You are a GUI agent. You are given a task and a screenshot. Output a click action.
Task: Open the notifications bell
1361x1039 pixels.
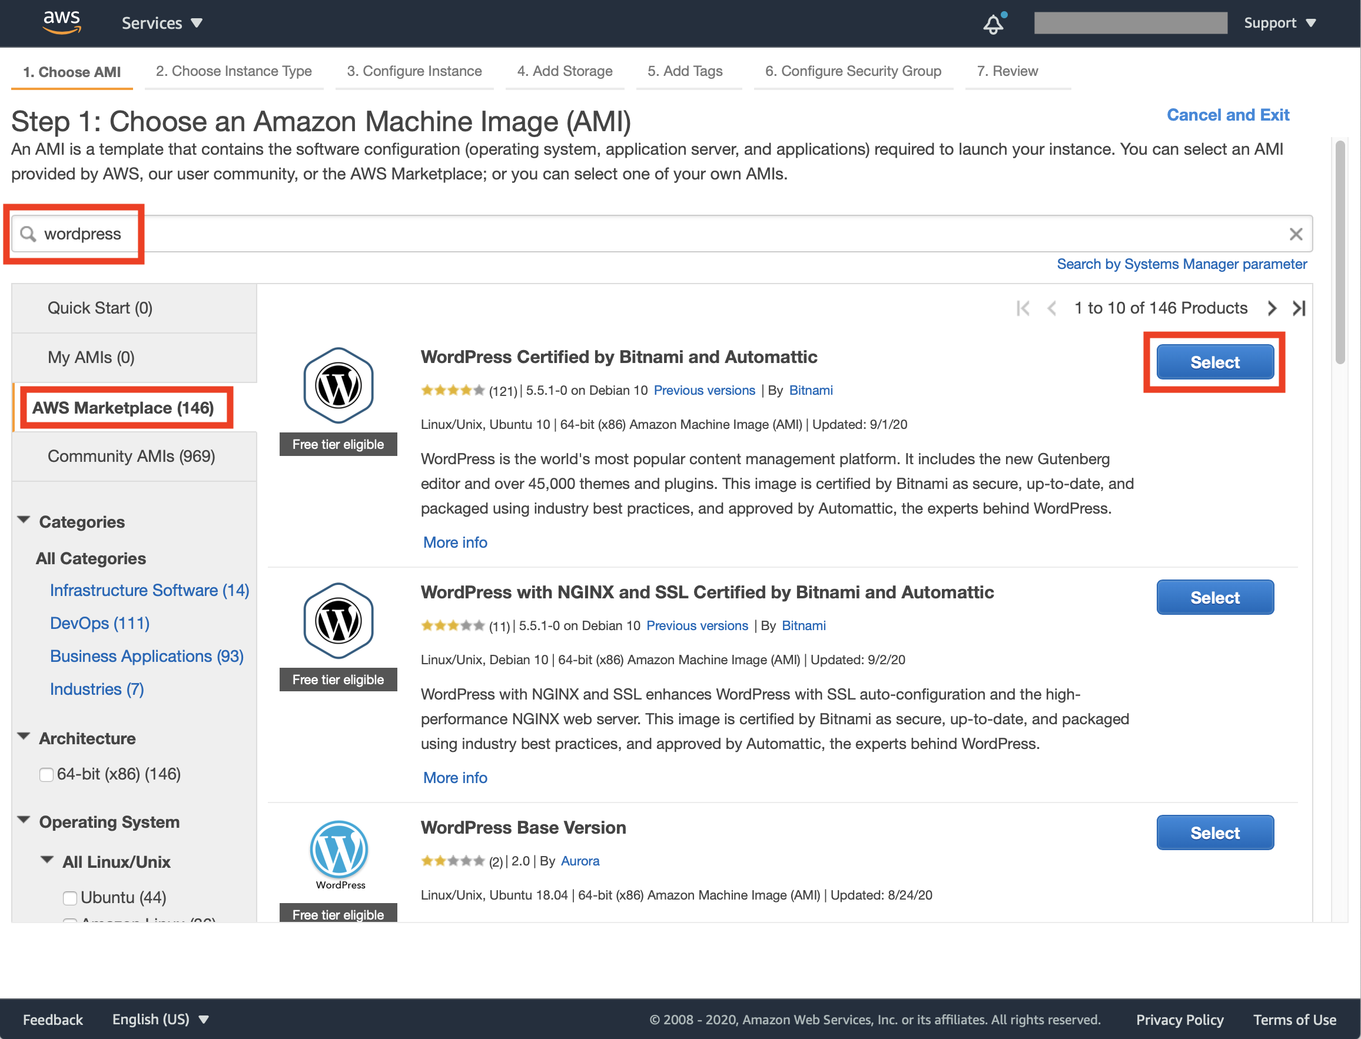tap(994, 24)
